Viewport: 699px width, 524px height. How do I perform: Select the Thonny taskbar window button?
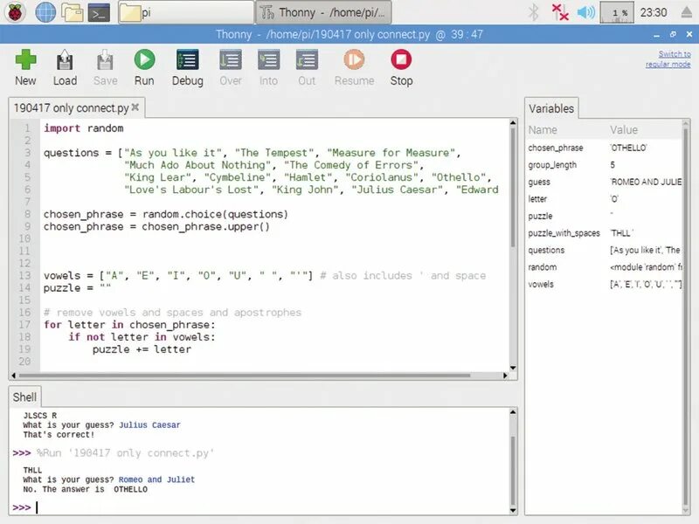(x=323, y=12)
